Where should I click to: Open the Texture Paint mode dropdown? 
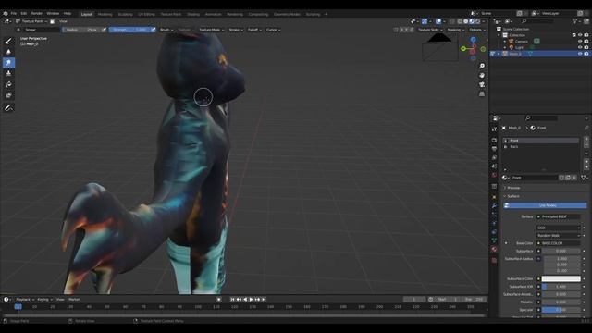click(x=31, y=21)
